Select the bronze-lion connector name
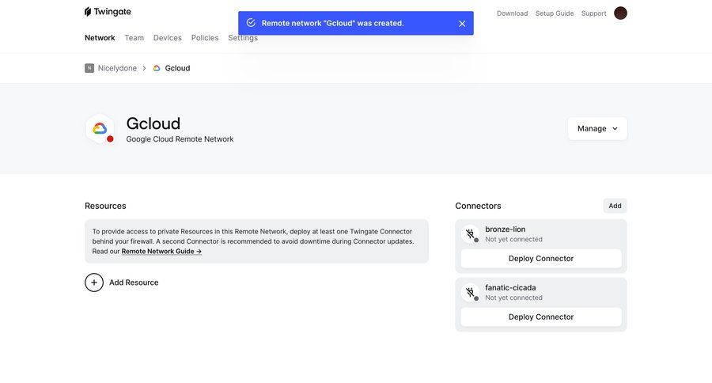 [505, 229]
